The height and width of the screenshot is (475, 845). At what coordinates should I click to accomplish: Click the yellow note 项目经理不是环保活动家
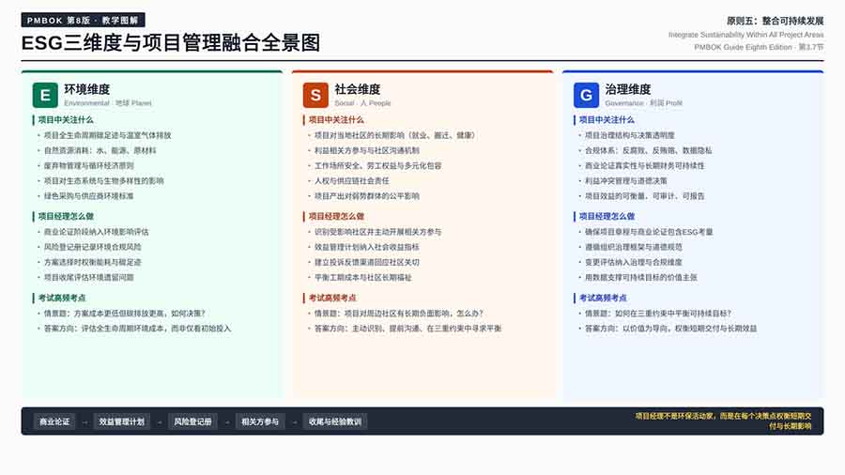click(x=723, y=421)
